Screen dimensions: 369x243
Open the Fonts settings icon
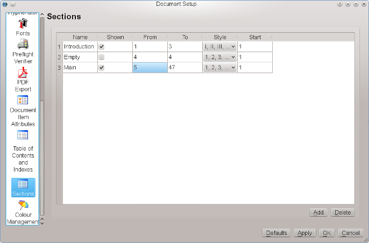click(x=23, y=24)
